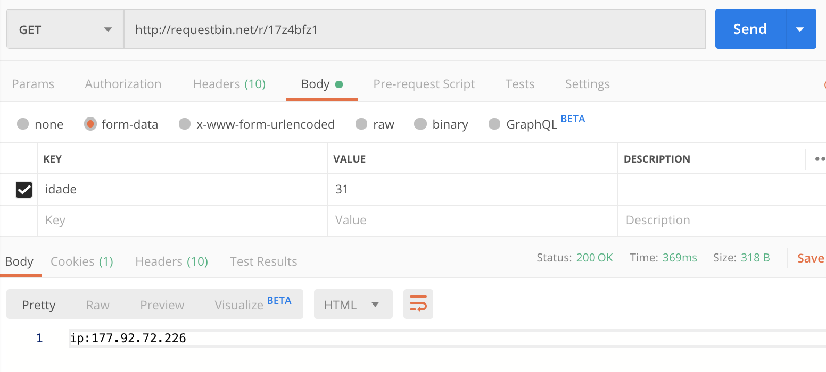Select the GraphQL body radio button
Image resolution: width=826 pixels, height=372 pixels.
click(494, 124)
